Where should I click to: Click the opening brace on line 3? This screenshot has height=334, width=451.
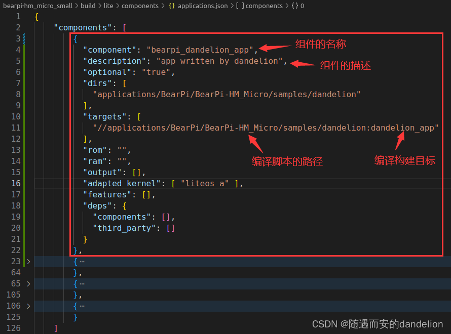pyautogui.click(x=76, y=39)
